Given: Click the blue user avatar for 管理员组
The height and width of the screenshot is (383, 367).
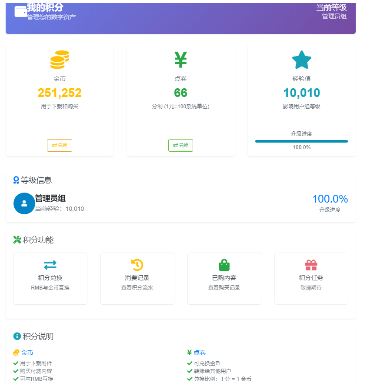Looking at the screenshot, I should click(24, 203).
